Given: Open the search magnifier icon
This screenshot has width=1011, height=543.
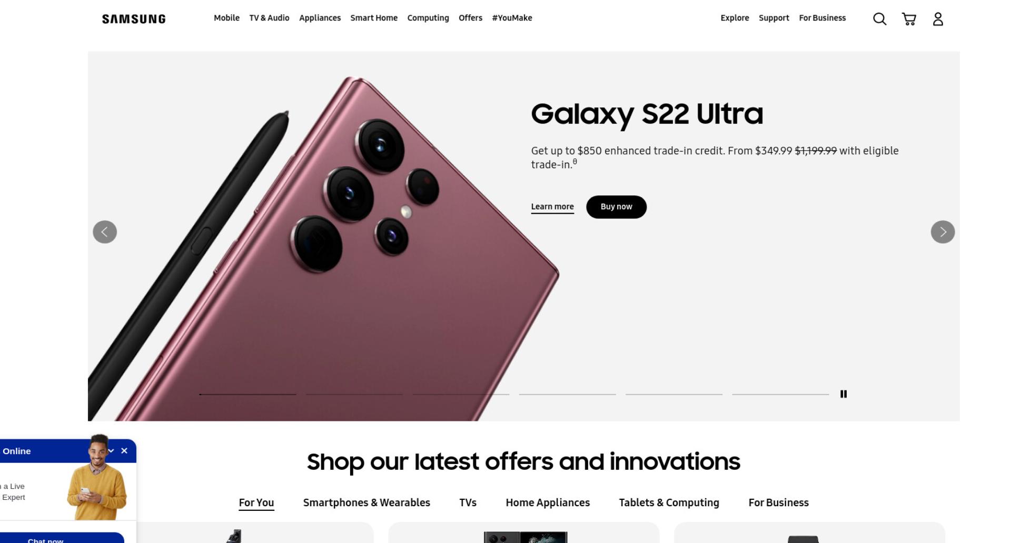Looking at the screenshot, I should [879, 19].
